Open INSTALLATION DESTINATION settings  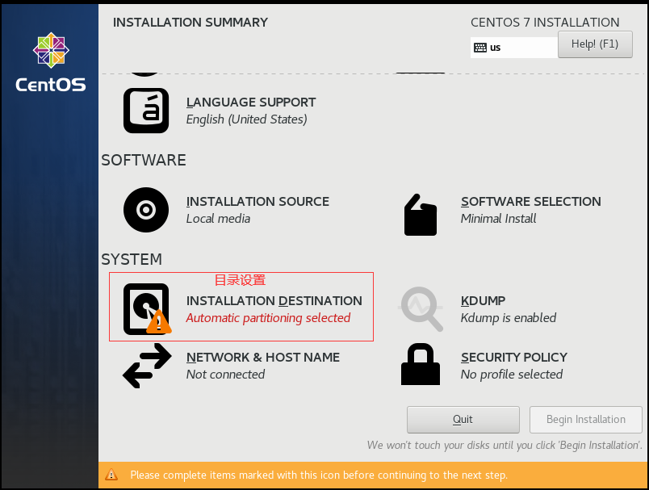tap(274, 301)
